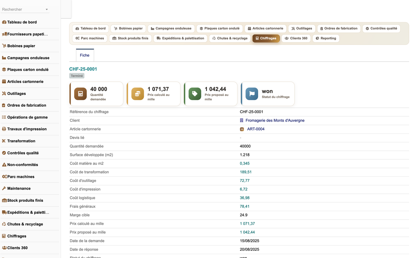
Task: Click the Coût d'outillage value 72,77
Action: 245,181
